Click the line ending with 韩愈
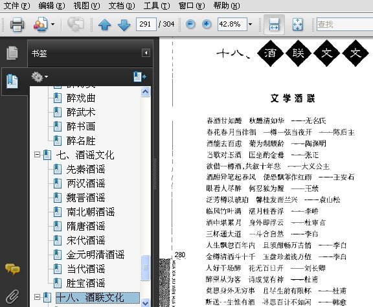Image resolution: width=373 pixels, height=307 pixels. 276,302
